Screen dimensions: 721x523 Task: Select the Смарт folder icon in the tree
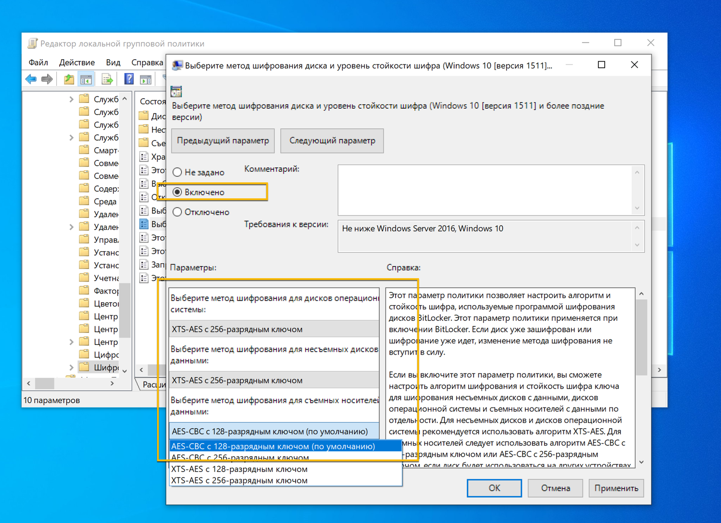pyautogui.click(x=85, y=150)
